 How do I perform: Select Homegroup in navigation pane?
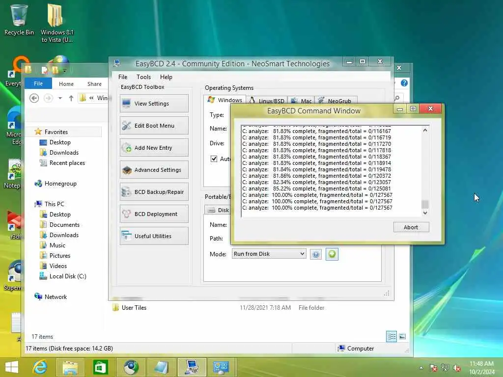coord(60,184)
